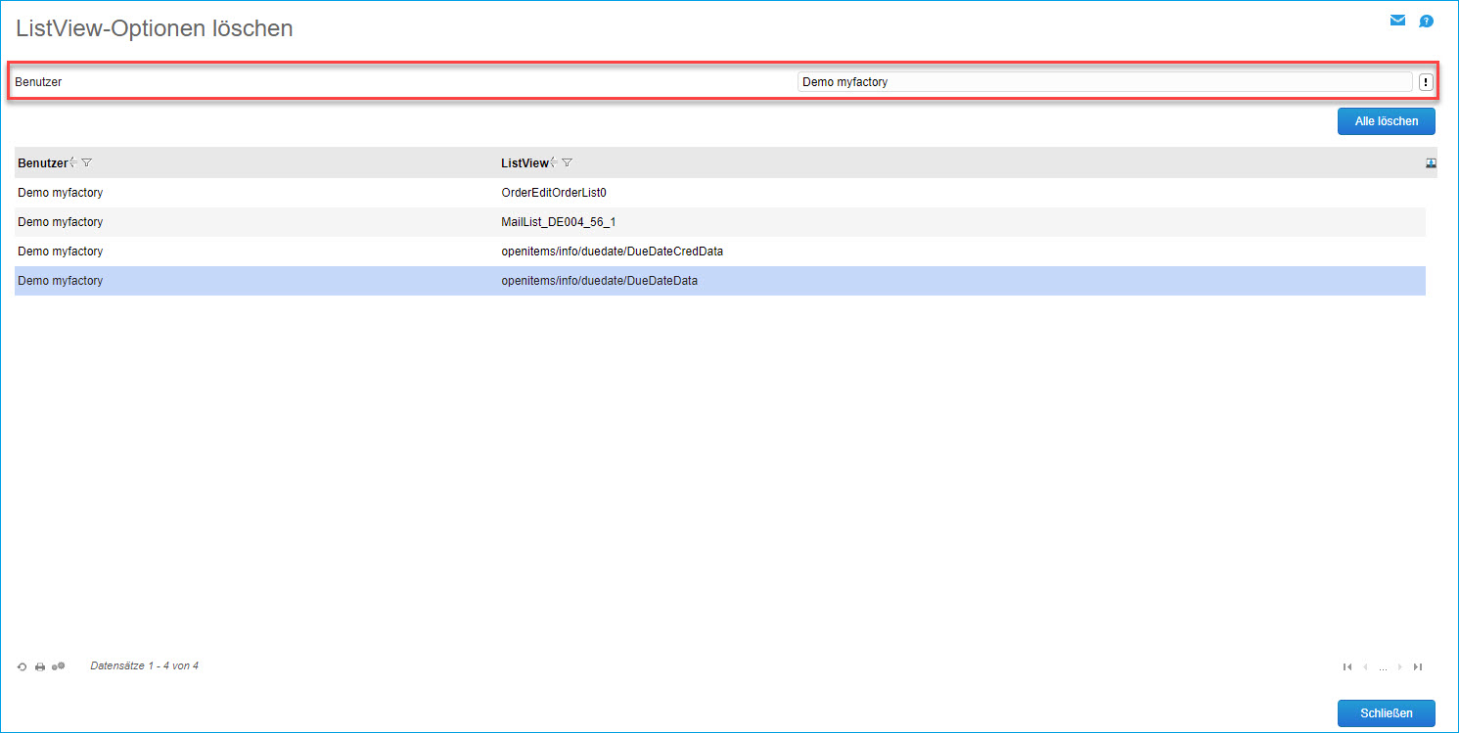This screenshot has height=733, width=1459.
Task: Sort by the ListView column arrows
Action: click(554, 162)
